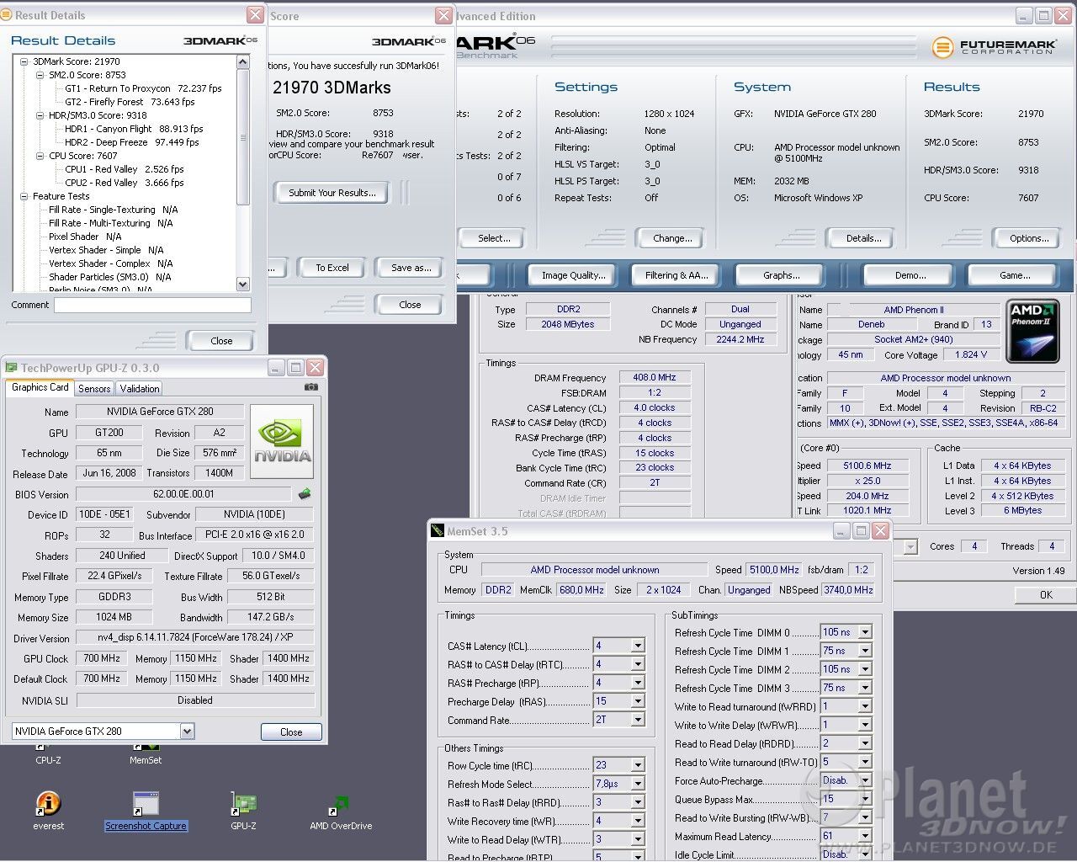Click the AMD Phenom II logo in CPU-Z

pyautogui.click(x=1032, y=332)
